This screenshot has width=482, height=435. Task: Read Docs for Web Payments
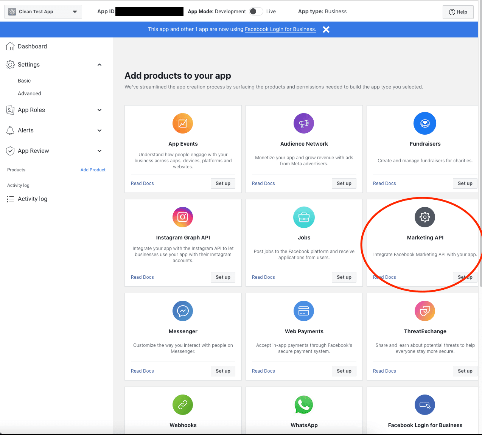tap(263, 371)
